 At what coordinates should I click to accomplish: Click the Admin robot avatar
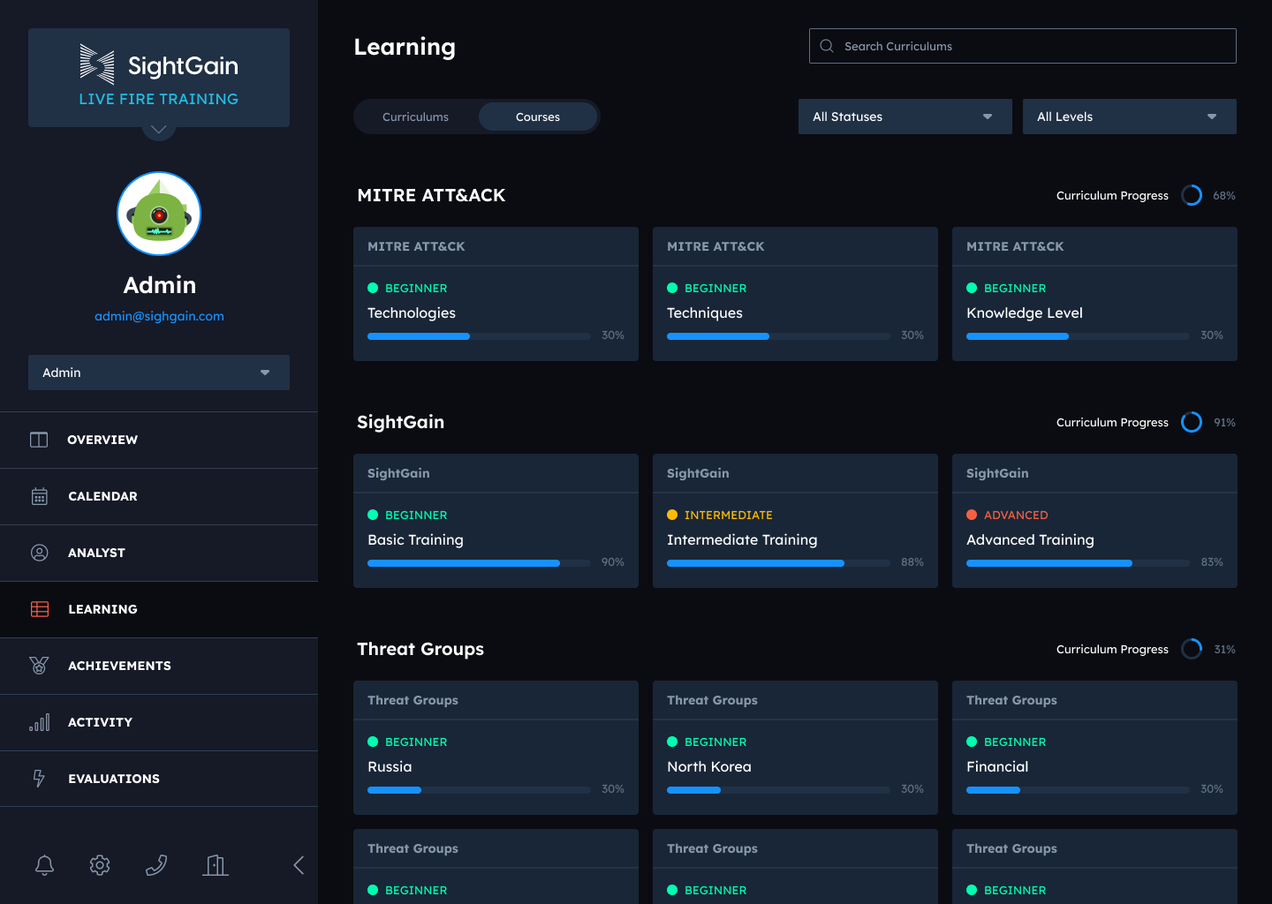[159, 214]
